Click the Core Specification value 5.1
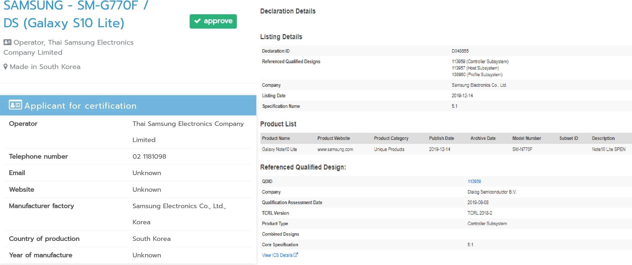This screenshot has width=632, height=265. coord(470,245)
